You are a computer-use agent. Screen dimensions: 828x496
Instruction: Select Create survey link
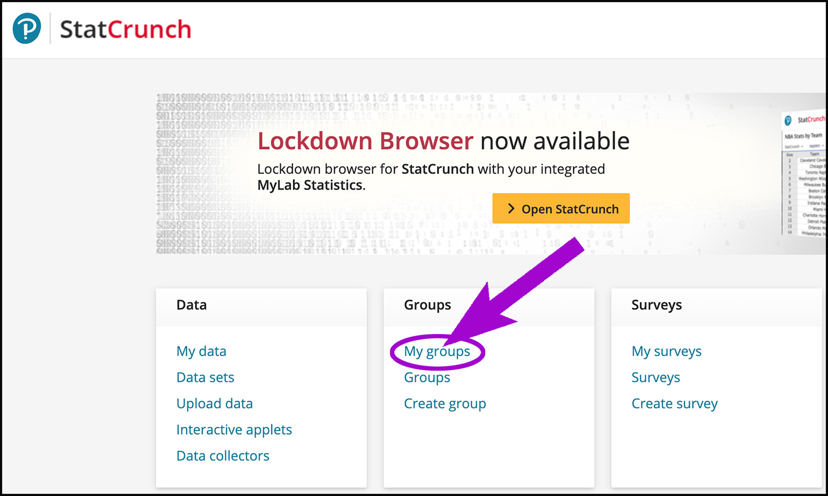(675, 404)
